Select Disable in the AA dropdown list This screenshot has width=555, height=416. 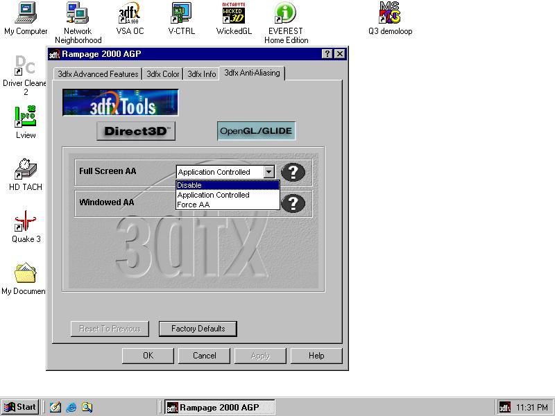click(x=228, y=185)
